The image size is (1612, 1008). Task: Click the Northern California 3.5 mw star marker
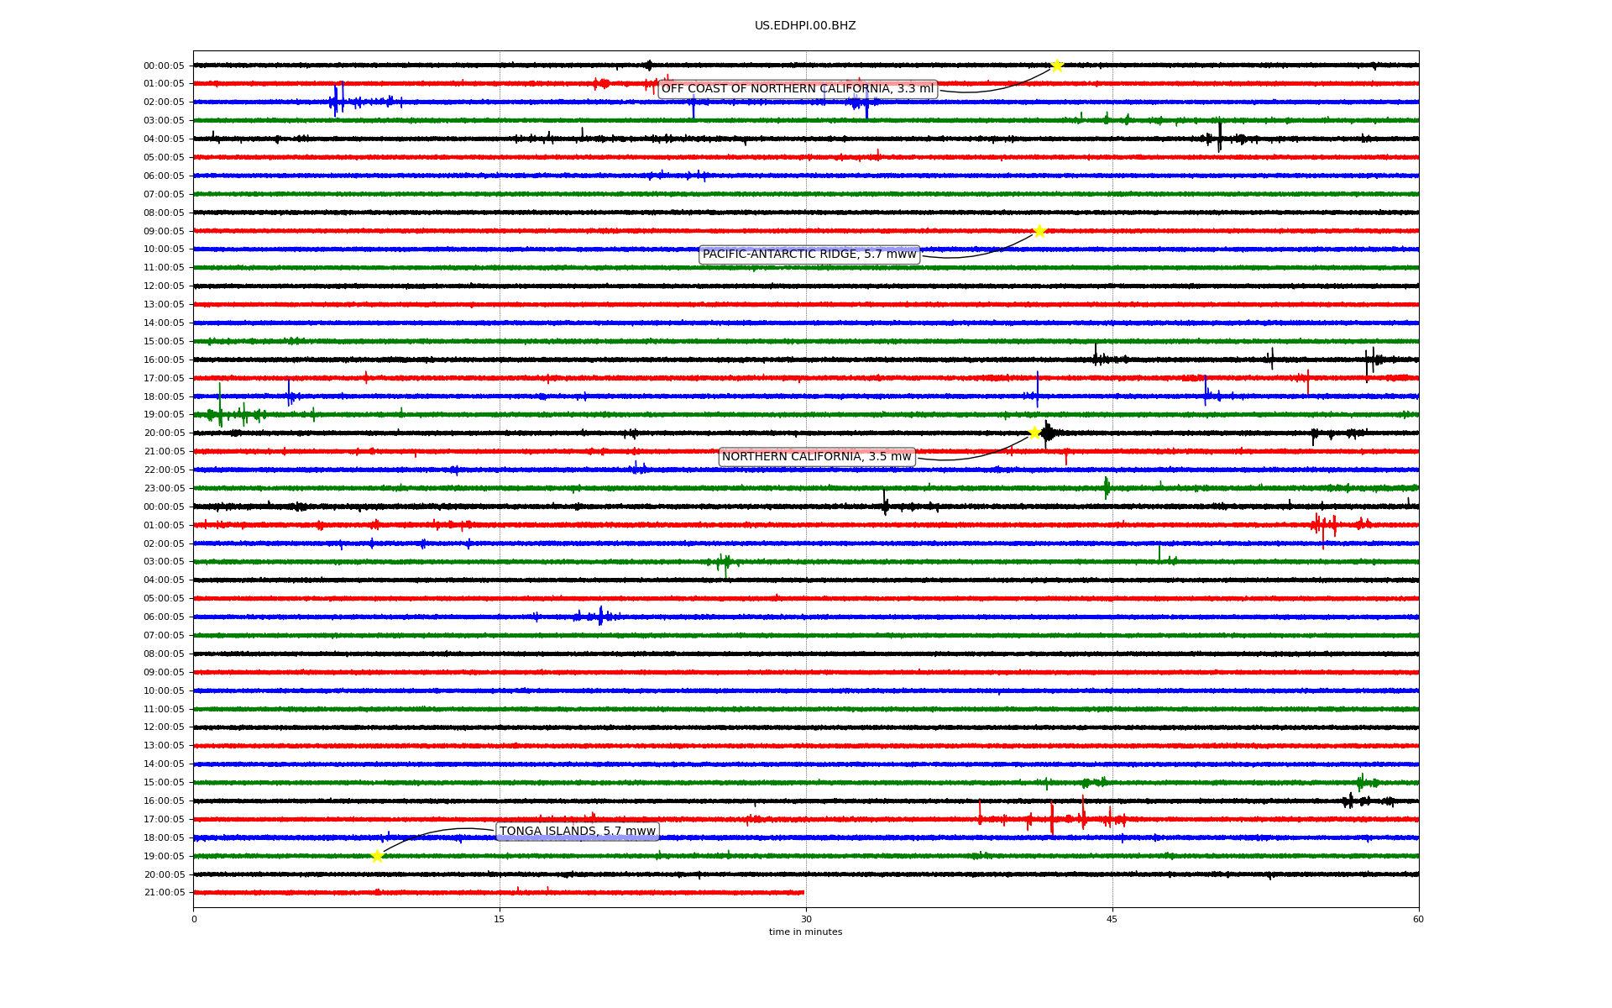click(1034, 433)
